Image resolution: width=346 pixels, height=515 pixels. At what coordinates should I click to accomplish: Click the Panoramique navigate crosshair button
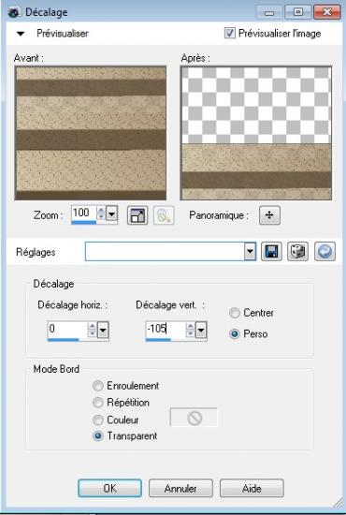tap(269, 215)
